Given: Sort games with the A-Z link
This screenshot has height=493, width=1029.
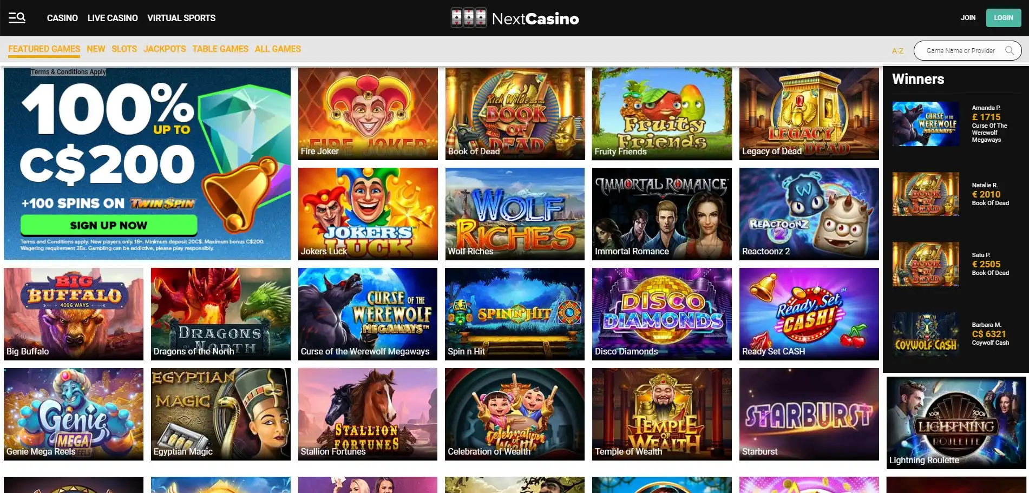Looking at the screenshot, I should [x=897, y=51].
